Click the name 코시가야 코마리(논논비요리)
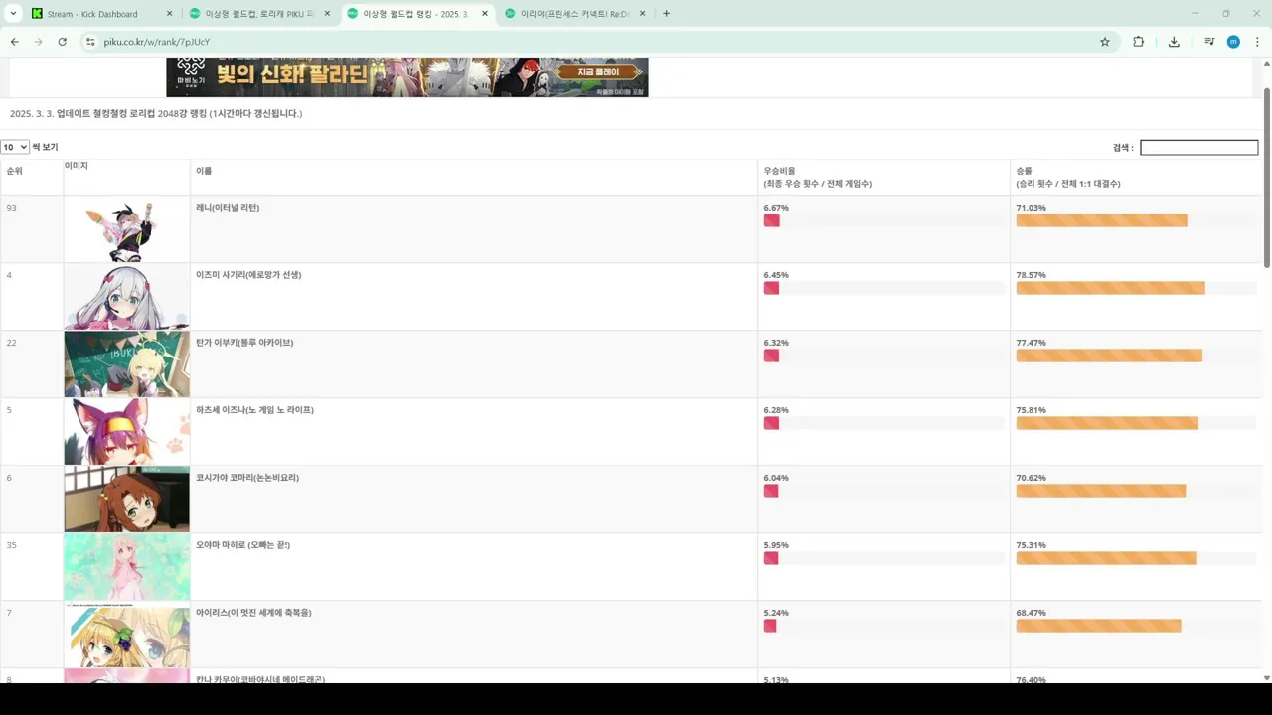The image size is (1272, 715). tap(247, 478)
